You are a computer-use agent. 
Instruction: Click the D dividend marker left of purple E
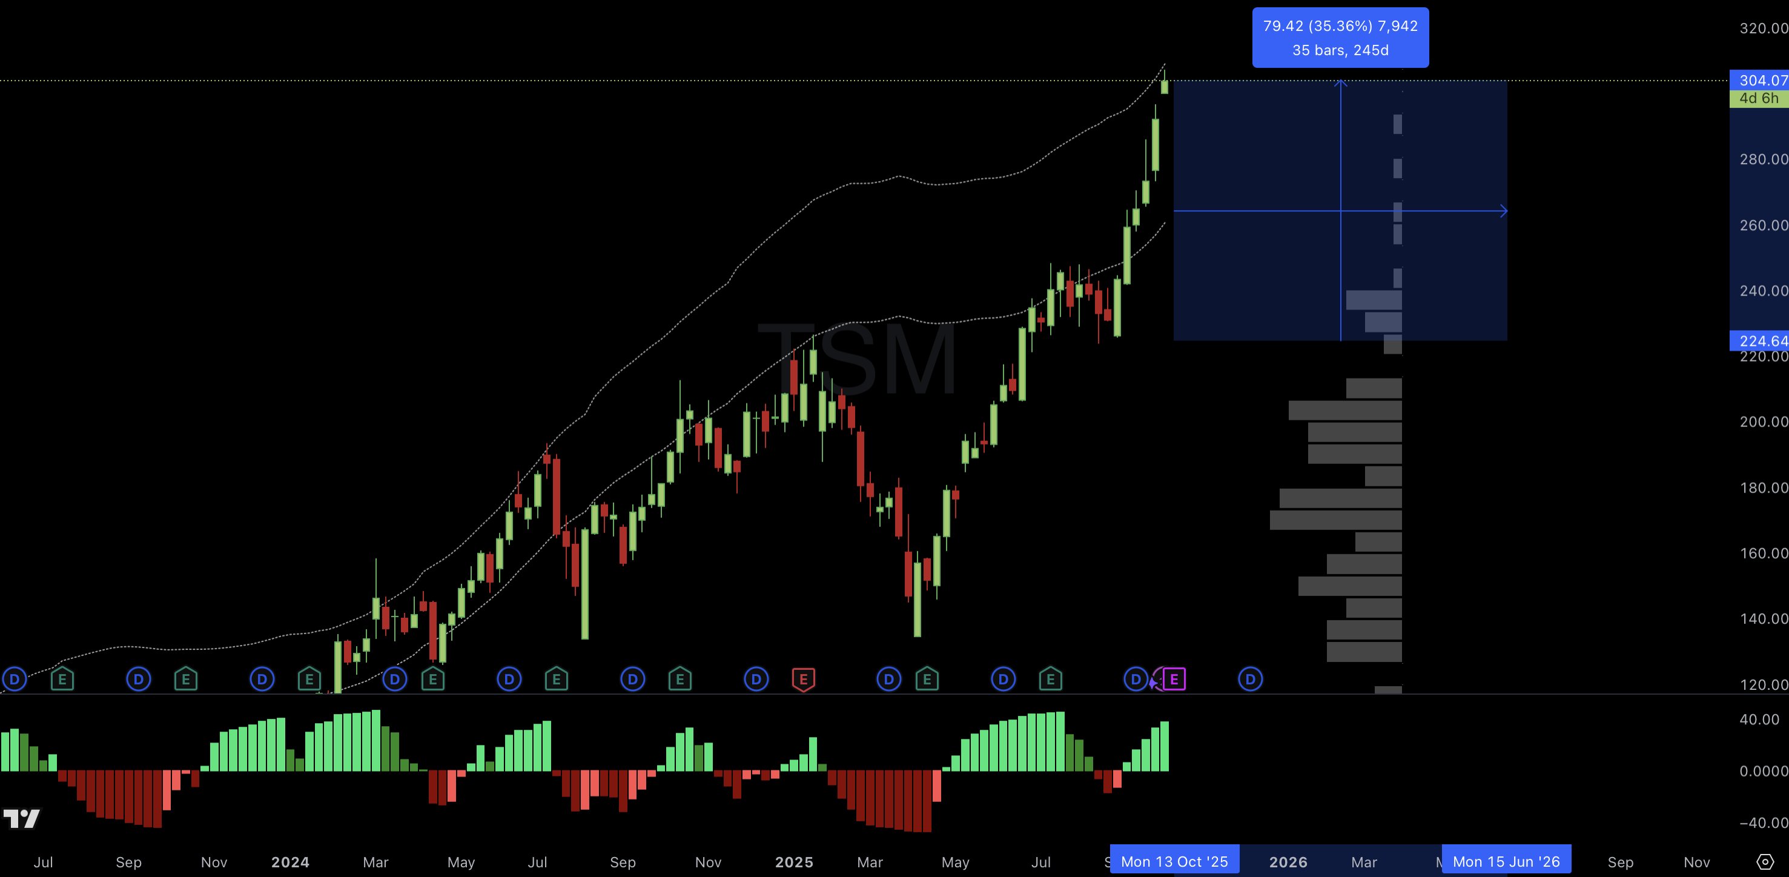[x=1136, y=679]
